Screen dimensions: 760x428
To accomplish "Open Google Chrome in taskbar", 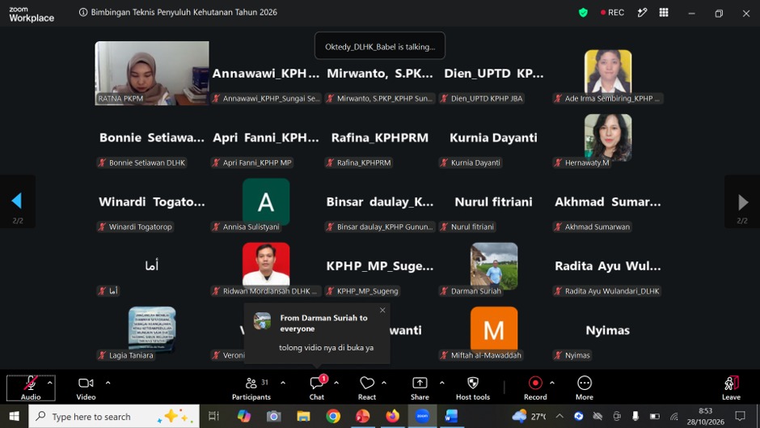I will pos(333,417).
